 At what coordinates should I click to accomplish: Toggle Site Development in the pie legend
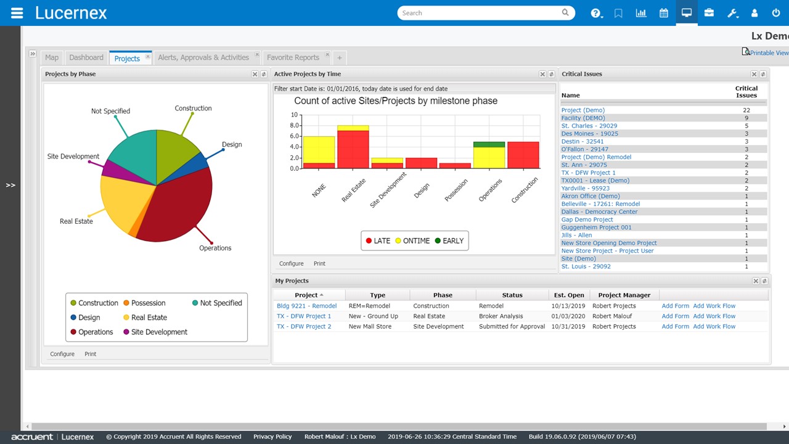click(155, 332)
